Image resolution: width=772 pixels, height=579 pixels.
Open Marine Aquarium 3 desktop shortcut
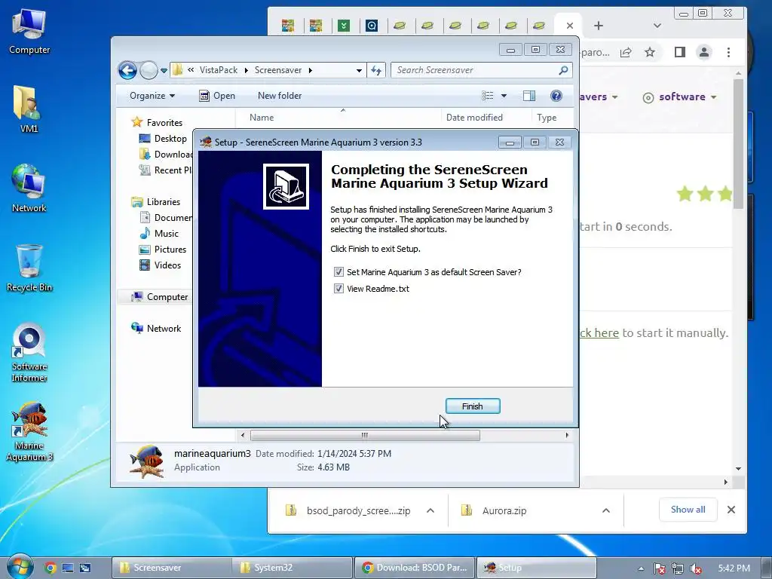click(x=29, y=432)
